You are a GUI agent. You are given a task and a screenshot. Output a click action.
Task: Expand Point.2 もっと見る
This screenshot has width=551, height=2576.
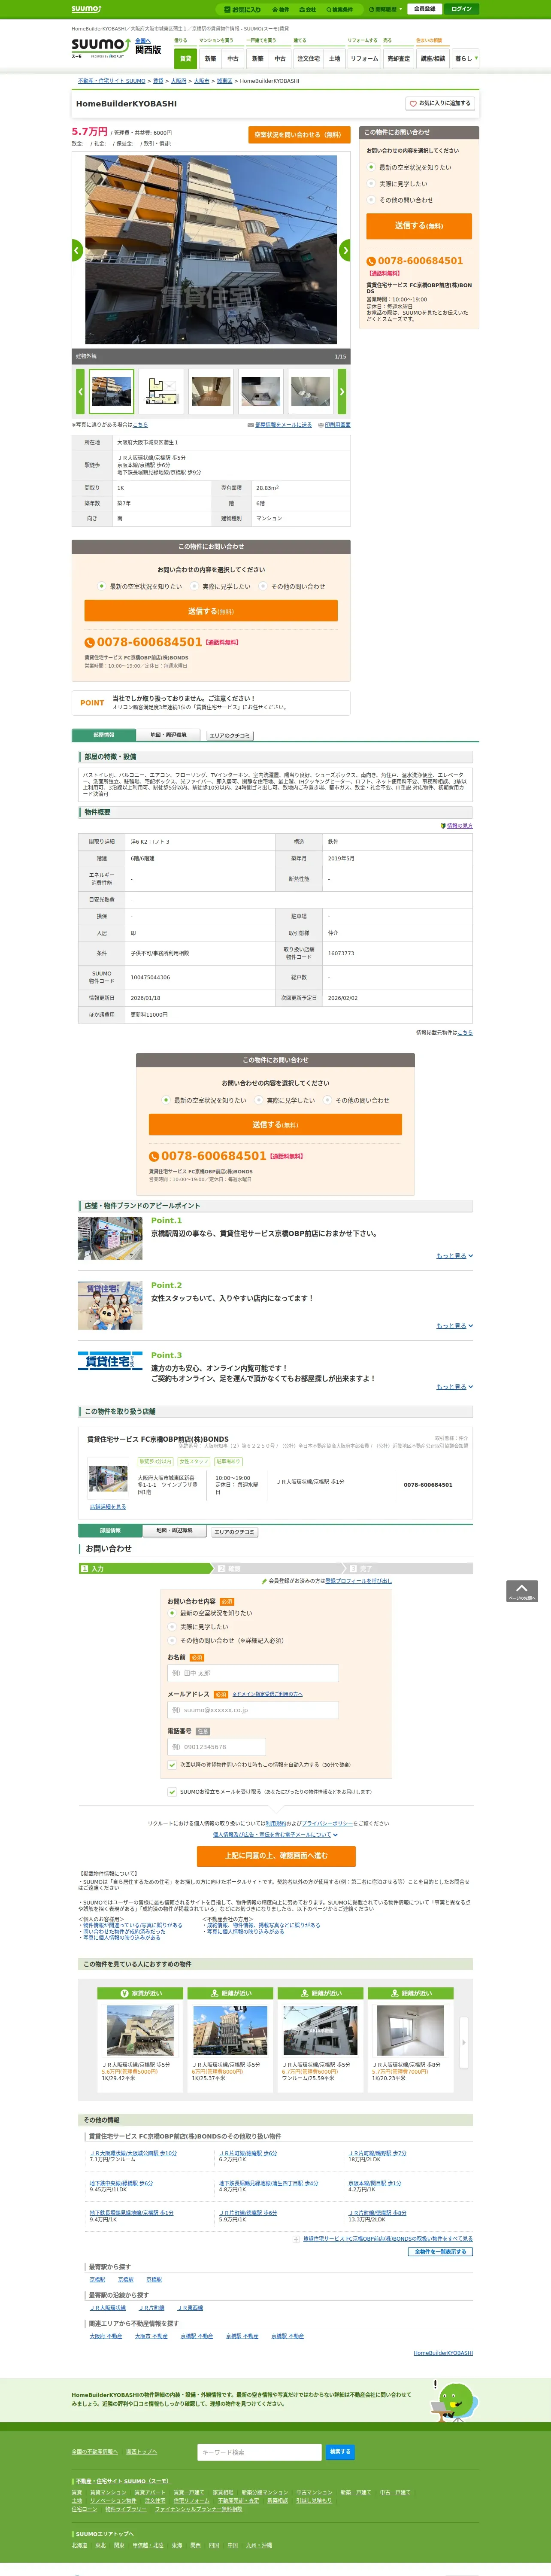click(455, 1326)
